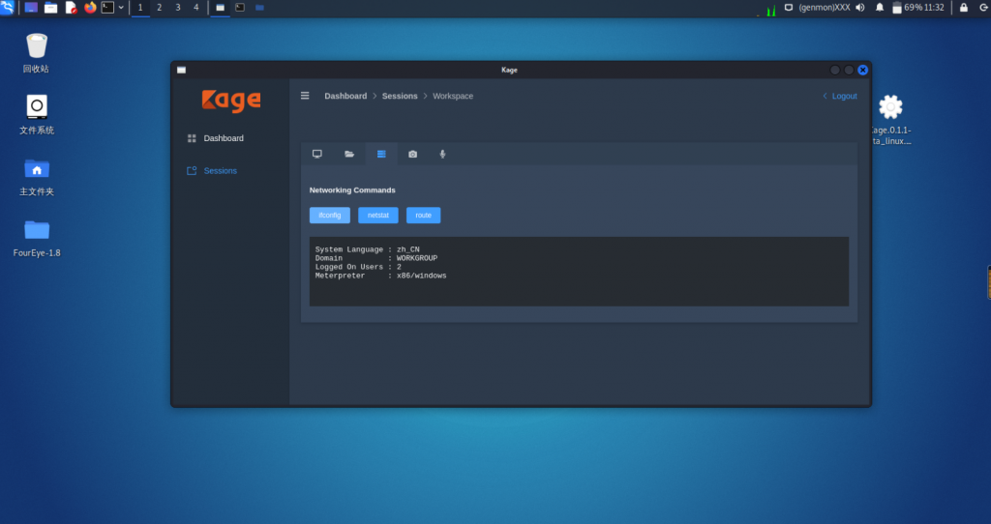
Task: Click the session logout panel icon
Action: point(984,8)
